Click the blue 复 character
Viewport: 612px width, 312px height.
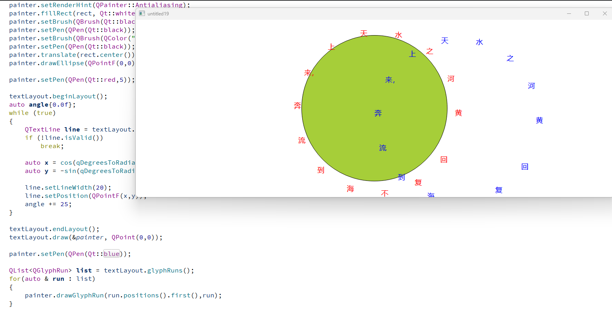tap(499, 190)
